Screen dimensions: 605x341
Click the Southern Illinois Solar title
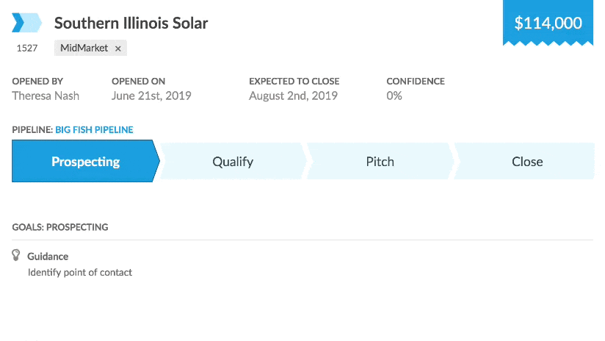[x=131, y=23]
